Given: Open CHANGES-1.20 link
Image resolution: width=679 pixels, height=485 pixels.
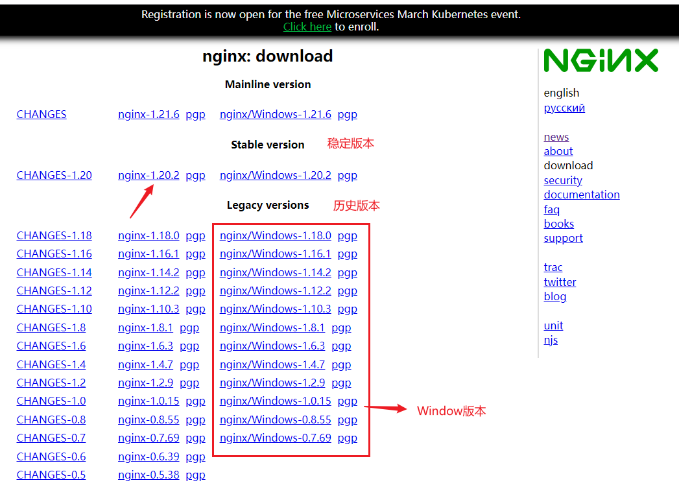Looking at the screenshot, I should pos(54,175).
